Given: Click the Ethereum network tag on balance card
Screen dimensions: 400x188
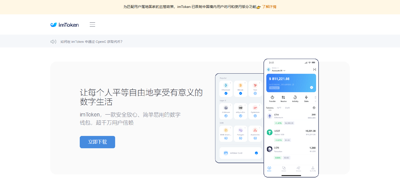Looking at the screenshot, I should 274,88.
